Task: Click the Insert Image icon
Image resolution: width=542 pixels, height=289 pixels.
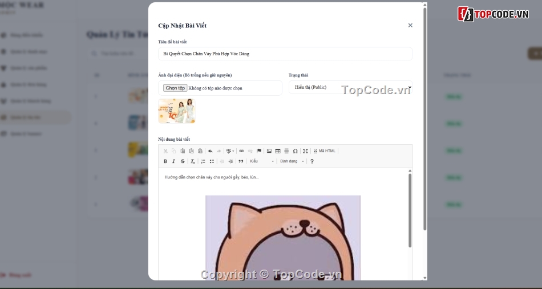Action: click(269, 151)
